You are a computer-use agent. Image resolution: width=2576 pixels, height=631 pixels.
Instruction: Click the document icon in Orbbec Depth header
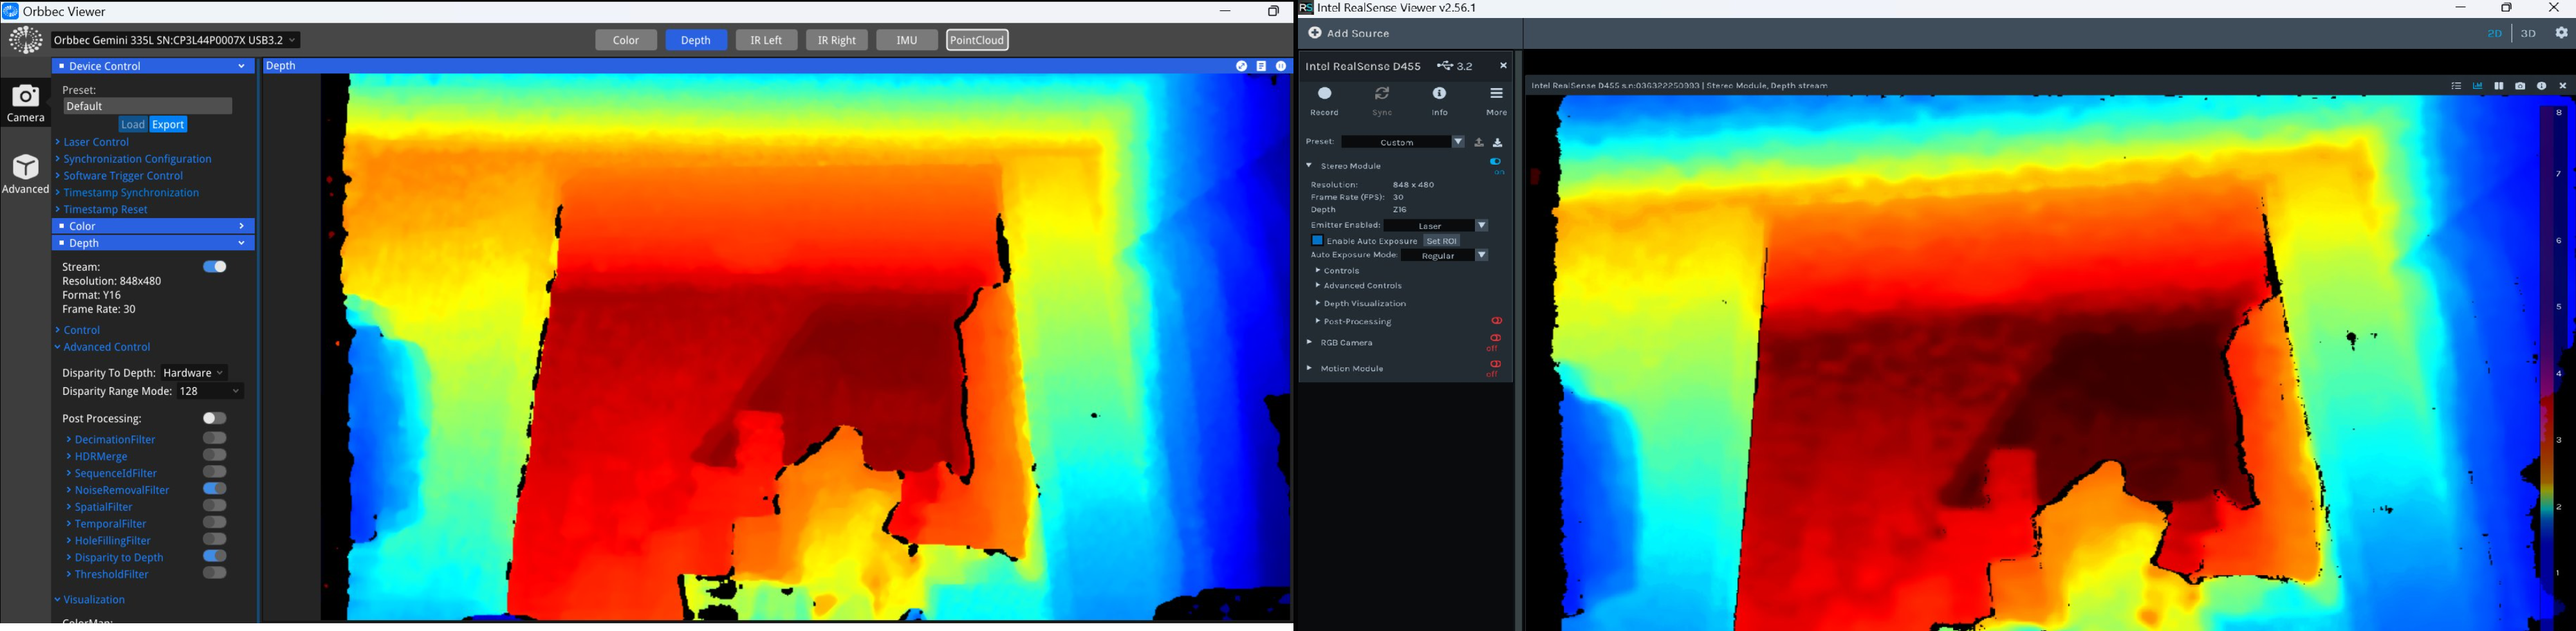[x=1261, y=66]
